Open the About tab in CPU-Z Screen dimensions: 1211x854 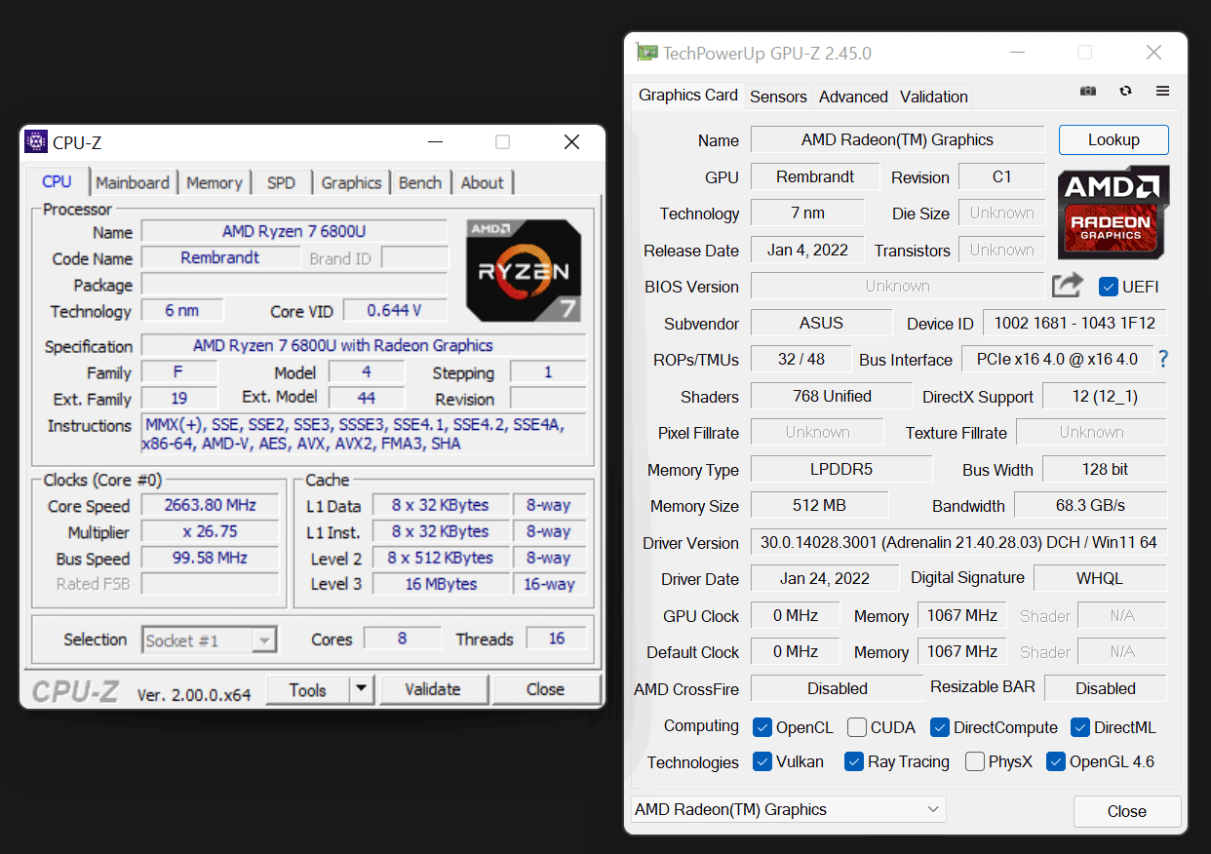tap(483, 182)
